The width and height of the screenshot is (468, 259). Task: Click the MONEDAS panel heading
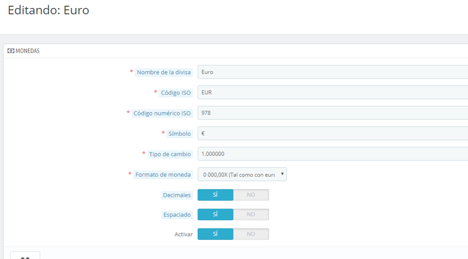point(28,50)
